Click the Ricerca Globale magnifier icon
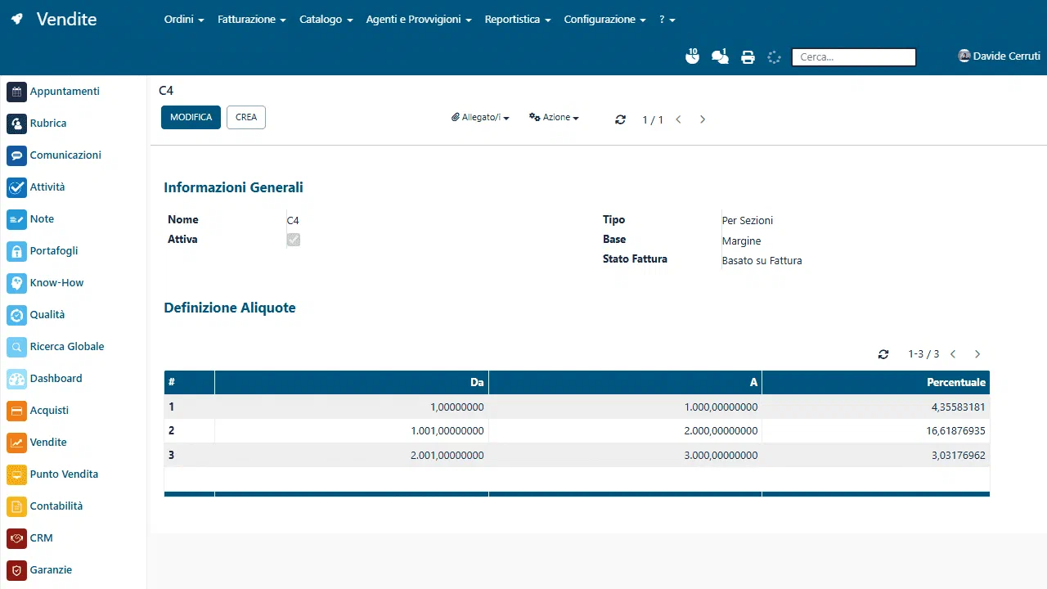1047x589 pixels. (x=17, y=347)
